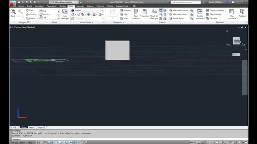
Task: Open the Toolbars menu
Action: point(243,13)
